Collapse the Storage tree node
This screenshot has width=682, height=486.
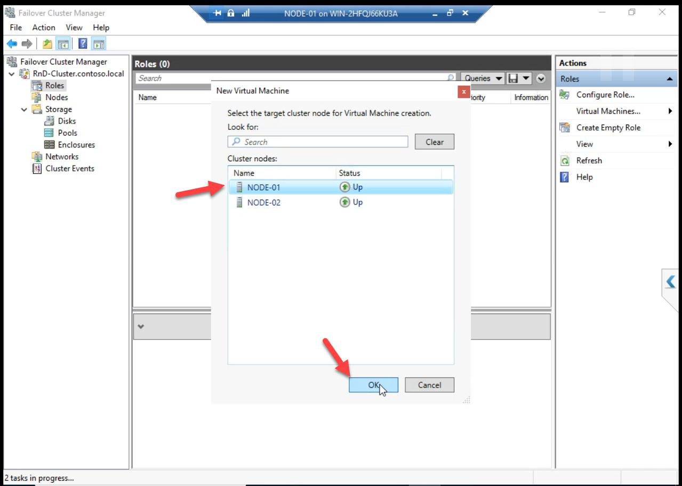(x=24, y=109)
